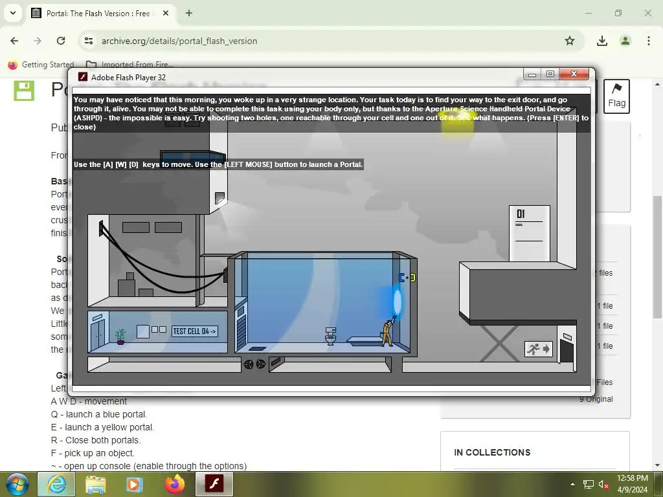Screen dimensions: 663x497
Task: Open a new browser tab
Action: coord(189,13)
